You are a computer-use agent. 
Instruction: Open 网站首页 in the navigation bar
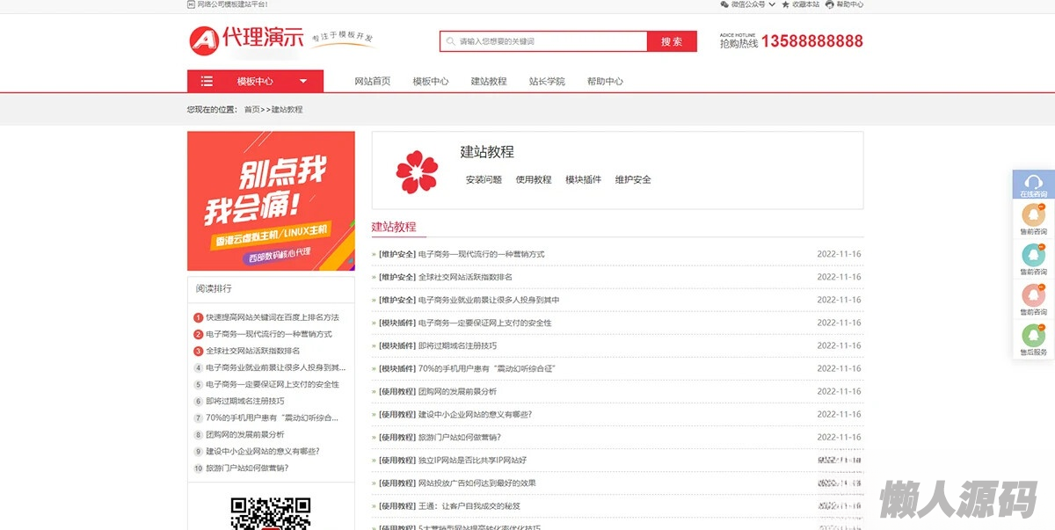tap(373, 81)
